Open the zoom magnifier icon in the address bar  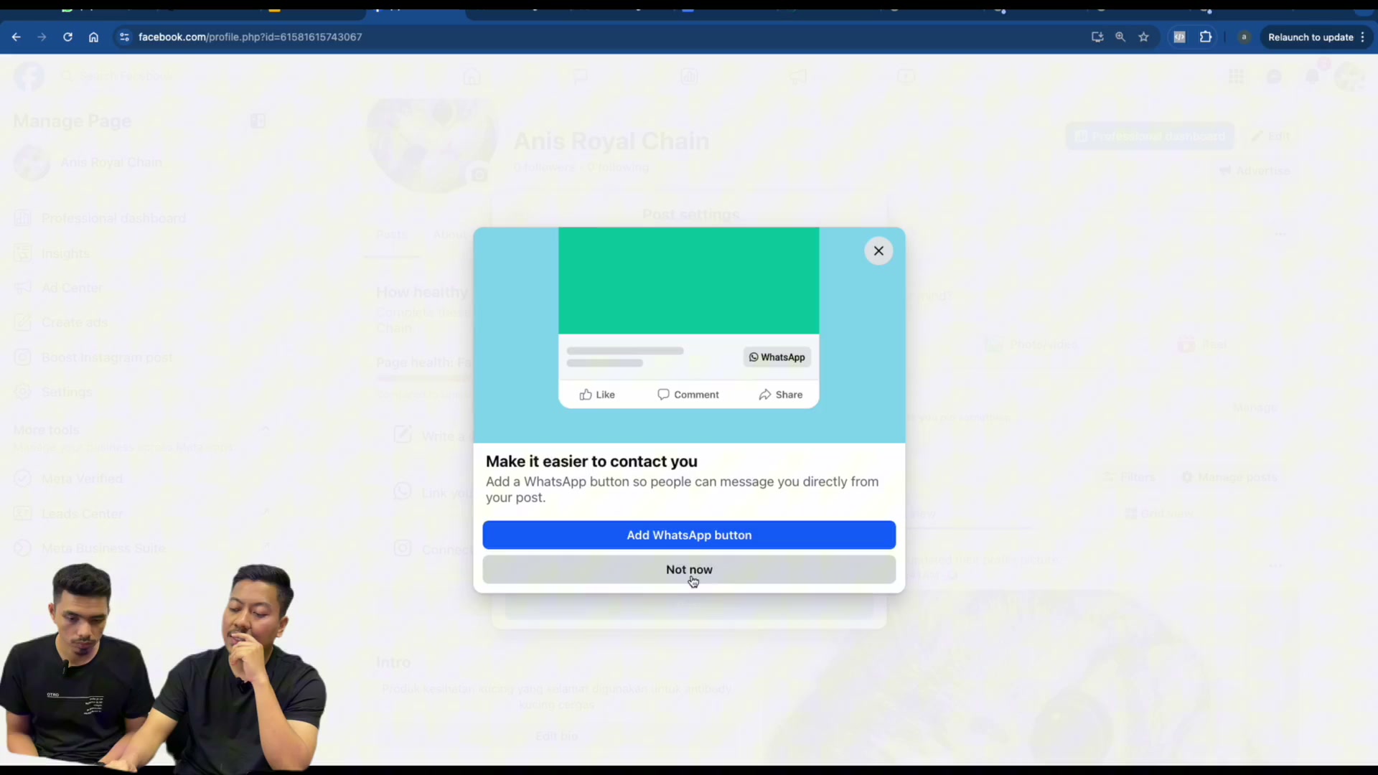(1120, 37)
